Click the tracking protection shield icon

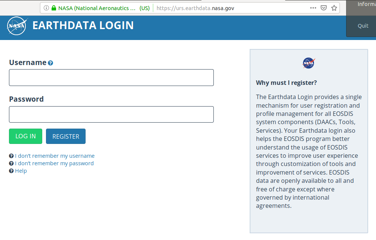tap(323, 7)
